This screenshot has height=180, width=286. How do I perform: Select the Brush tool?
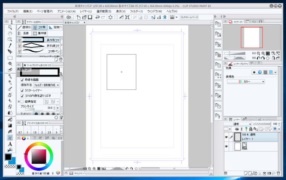click(10, 88)
